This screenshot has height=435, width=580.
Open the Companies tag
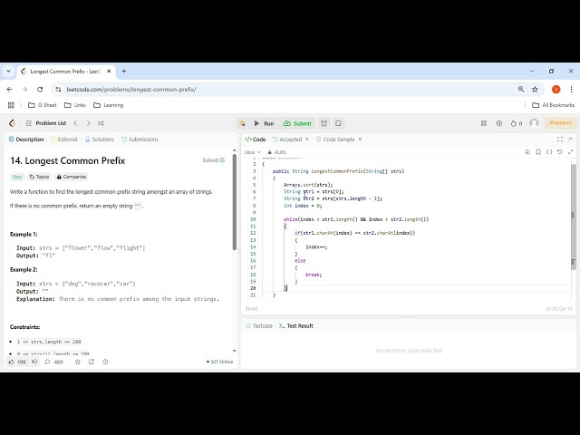[72, 177]
